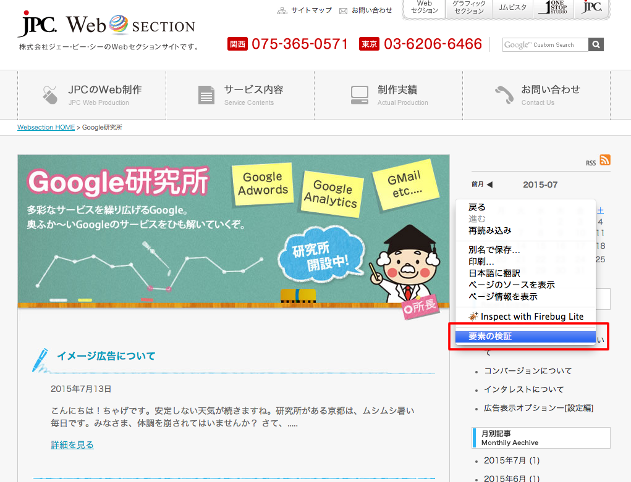Click the mouse icon beside JPCのWeb制作
This screenshot has width=631, height=482.
coord(50,95)
